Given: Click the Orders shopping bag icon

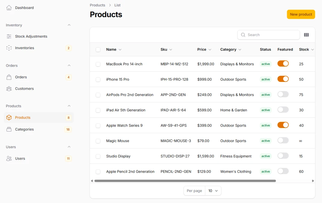Looking at the screenshot, I should point(9,77).
